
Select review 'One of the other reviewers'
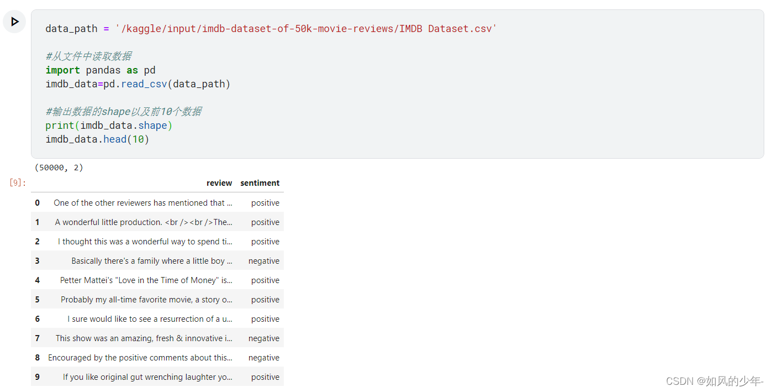(143, 203)
